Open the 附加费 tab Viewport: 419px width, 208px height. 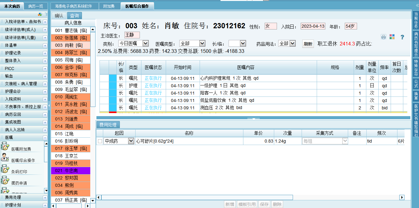pyautogui.click(x=109, y=6)
